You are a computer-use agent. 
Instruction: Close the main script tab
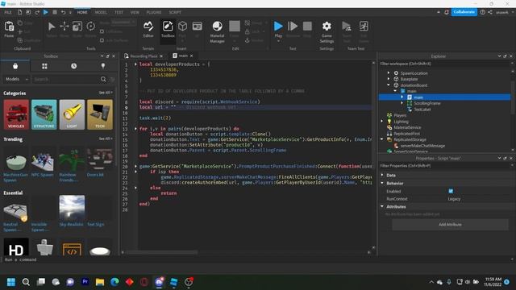191,56
